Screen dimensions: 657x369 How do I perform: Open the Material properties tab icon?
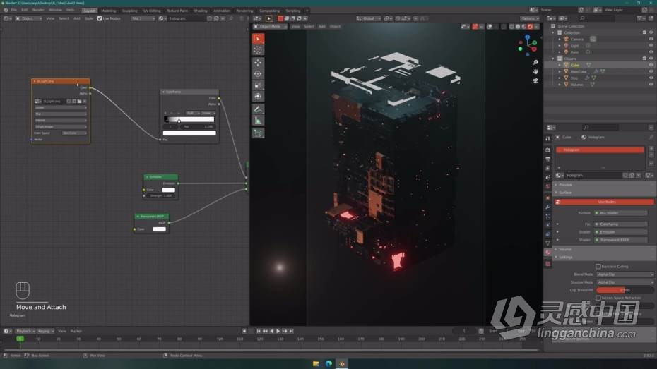pyautogui.click(x=547, y=253)
